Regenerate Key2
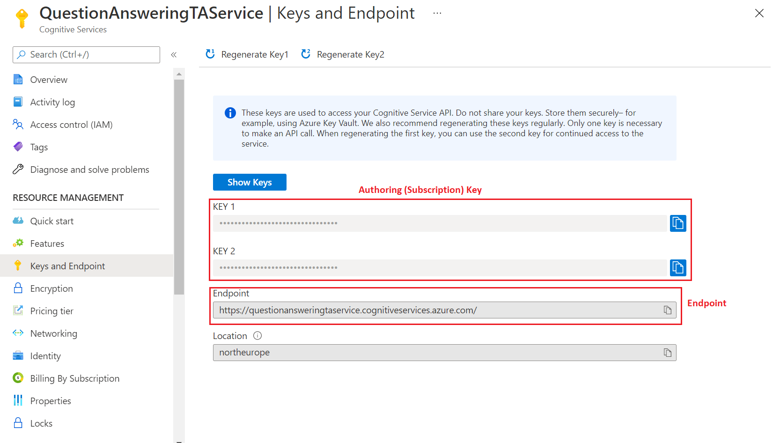The width and height of the screenshot is (780, 443). pos(342,54)
